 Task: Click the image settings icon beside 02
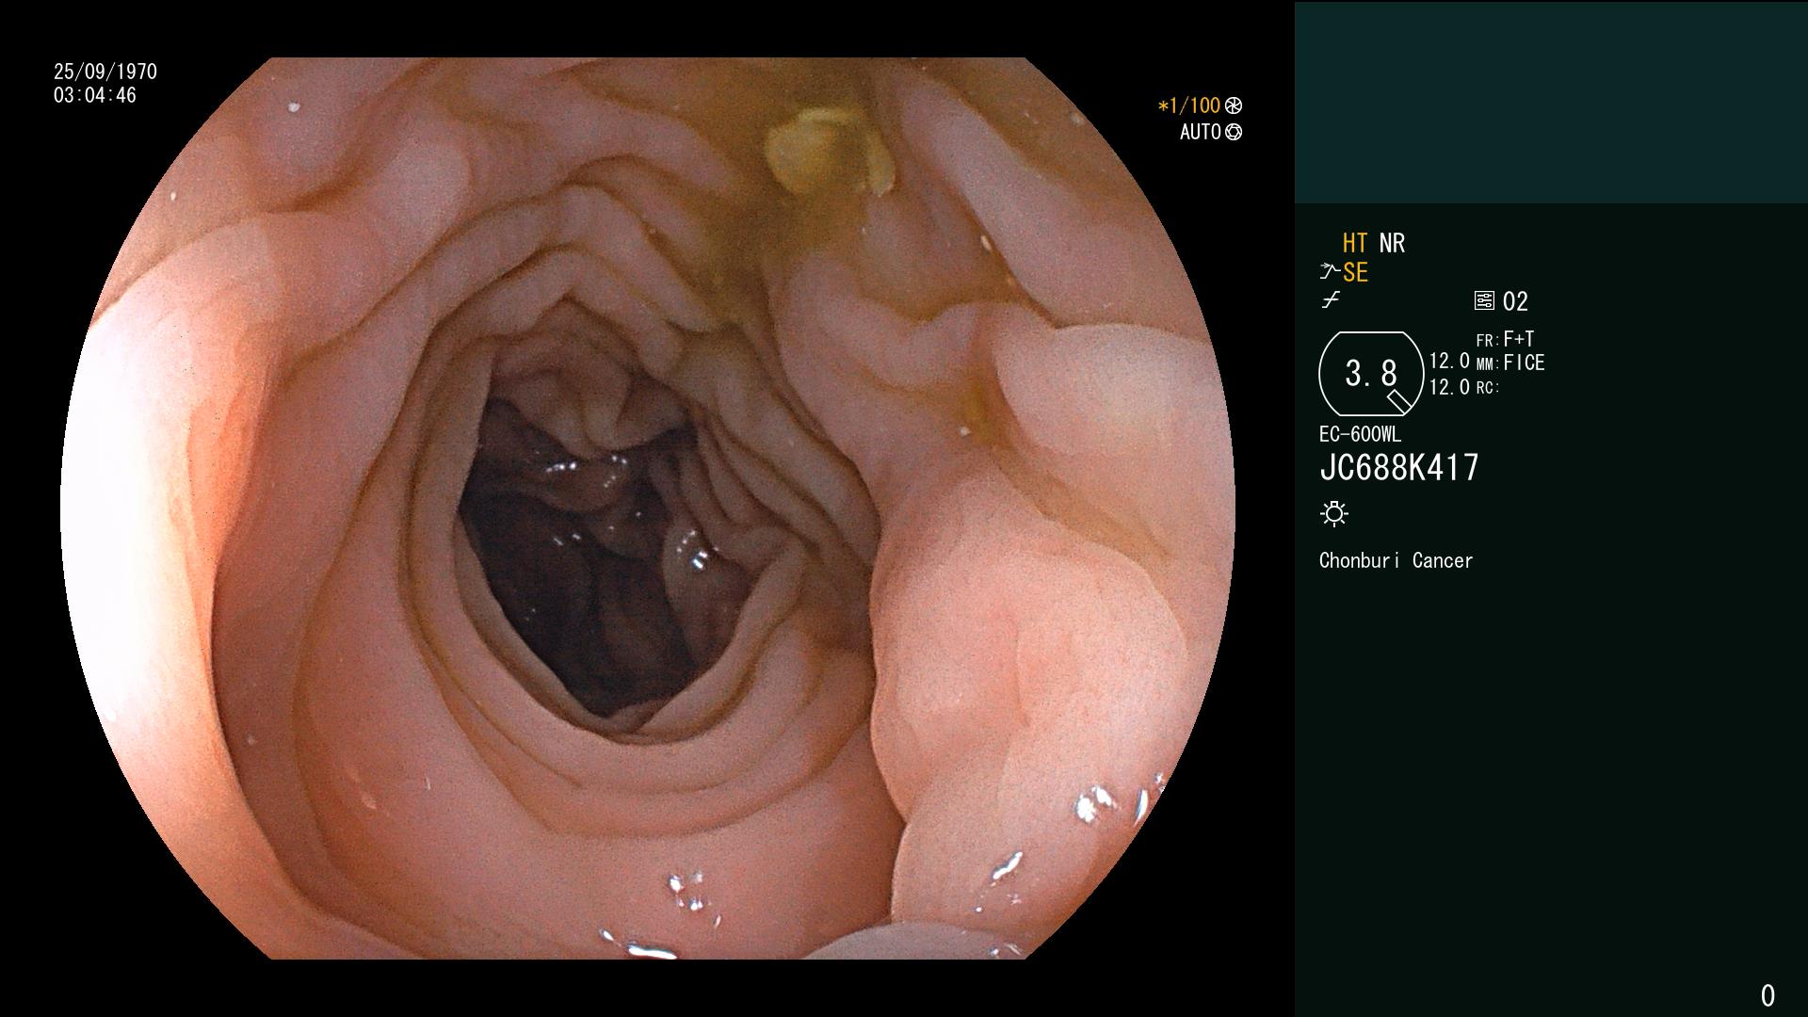click(x=1484, y=301)
